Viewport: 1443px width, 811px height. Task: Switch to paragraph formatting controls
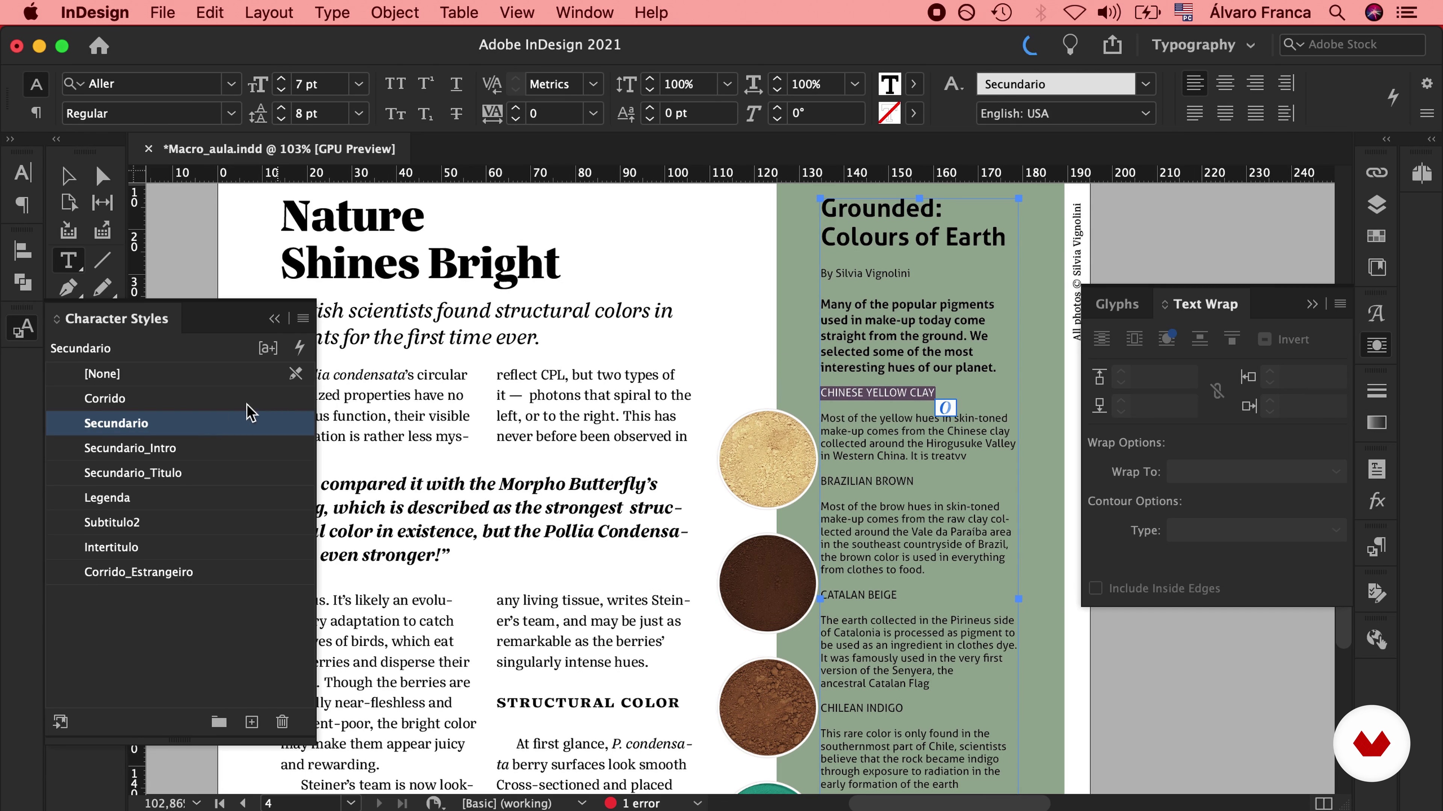36,114
